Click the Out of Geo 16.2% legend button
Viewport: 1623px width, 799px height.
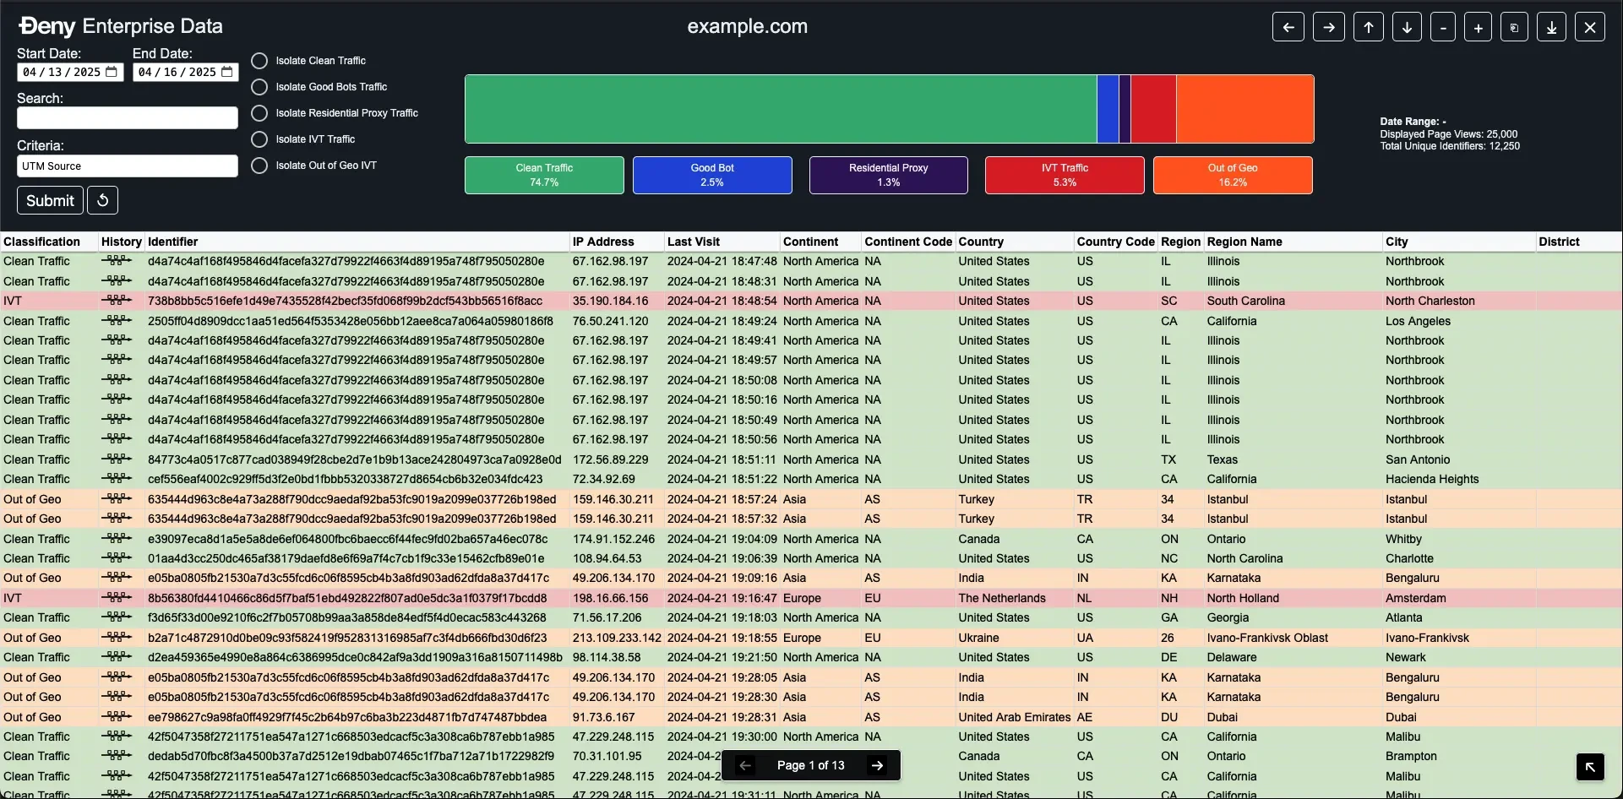[1233, 175]
